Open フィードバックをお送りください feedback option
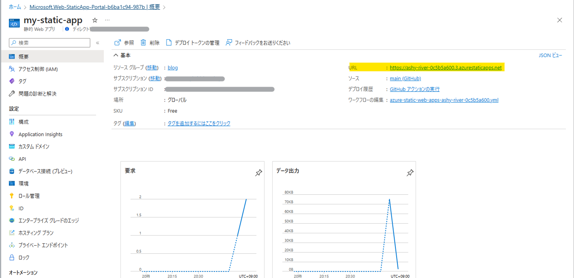The width and height of the screenshot is (574, 278). (258, 43)
